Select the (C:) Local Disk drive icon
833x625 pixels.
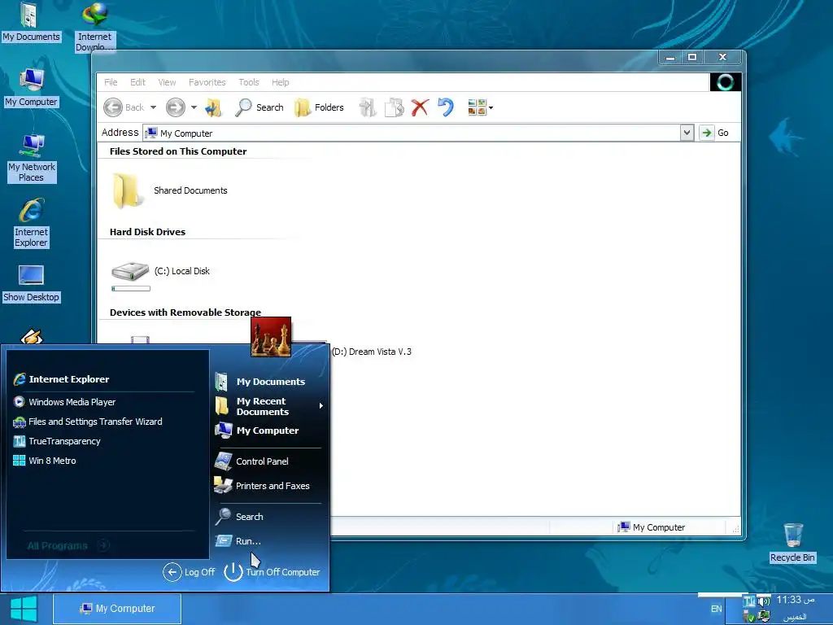130,271
